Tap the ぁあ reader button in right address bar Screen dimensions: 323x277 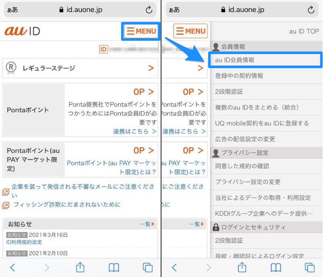pos(174,10)
